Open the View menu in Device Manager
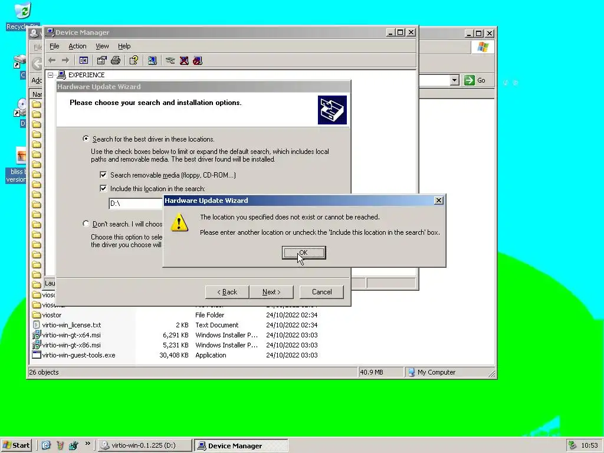Viewport: 604px width, 453px height. (102, 46)
